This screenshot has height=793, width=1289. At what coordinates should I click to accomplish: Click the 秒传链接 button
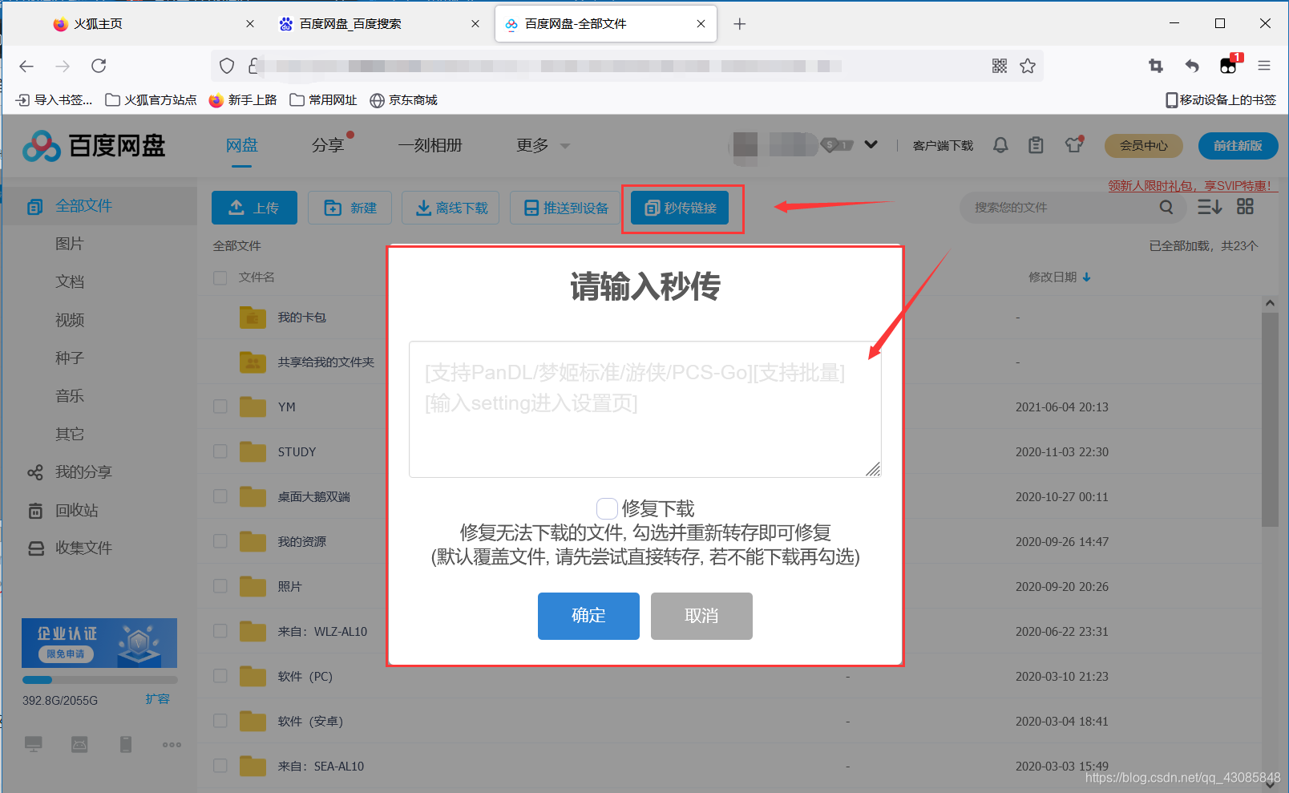[x=680, y=208]
